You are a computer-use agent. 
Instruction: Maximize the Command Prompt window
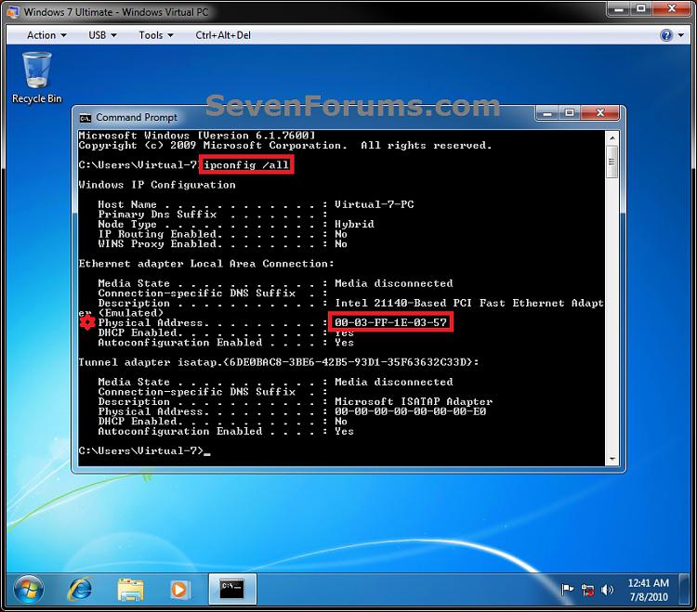coord(570,113)
